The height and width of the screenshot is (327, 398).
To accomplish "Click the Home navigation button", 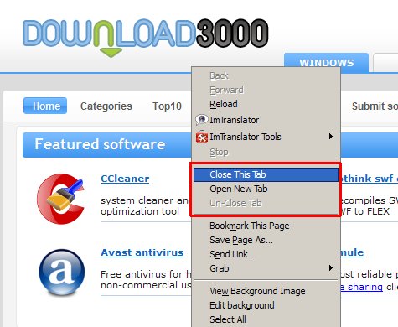I will click(x=45, y=106).
